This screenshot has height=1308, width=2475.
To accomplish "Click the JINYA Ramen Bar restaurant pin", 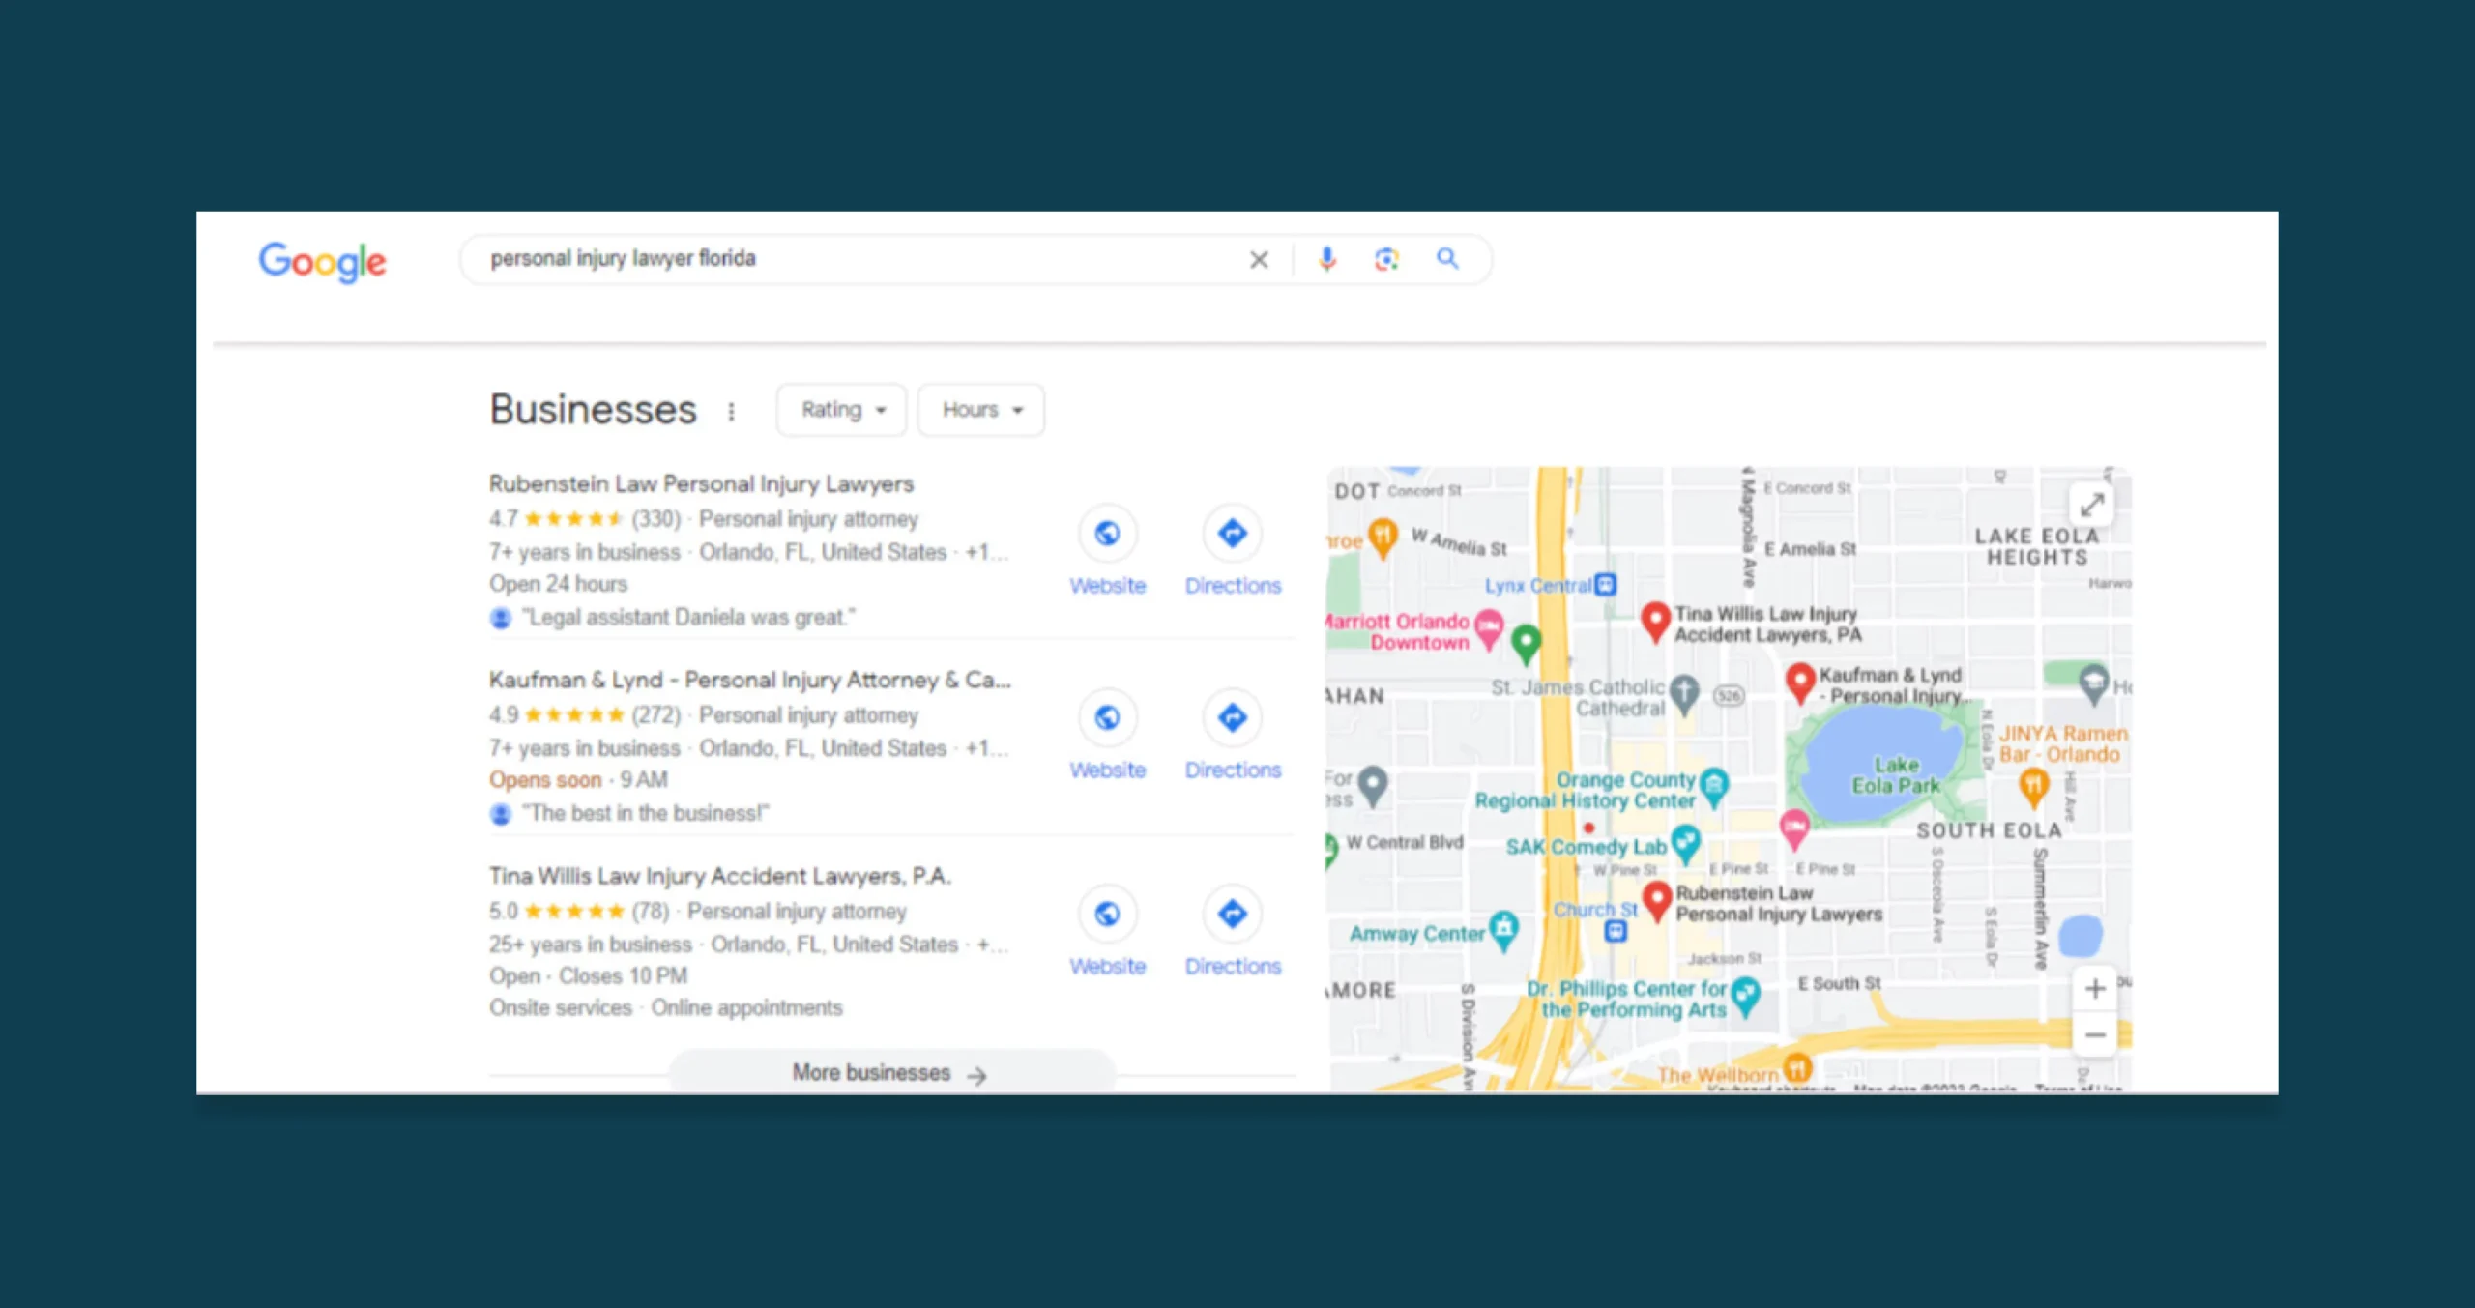I will [2033, 789].
